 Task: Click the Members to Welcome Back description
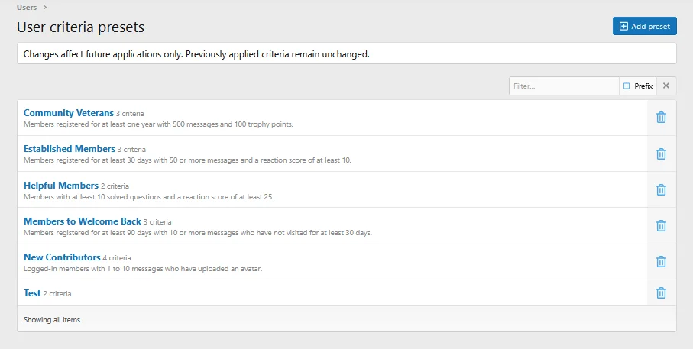click(x=198, y=232)
